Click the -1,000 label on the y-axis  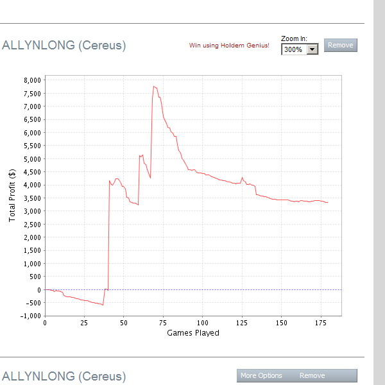pos(31,316)
